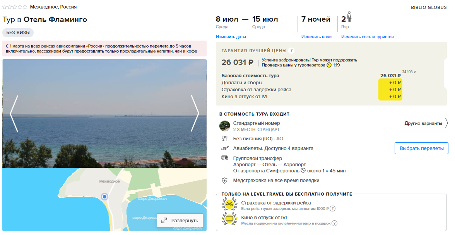This screenshot has height=235, width=455.
Task: Click the fork and glass meal icon
Action: [x=224, y=138]
